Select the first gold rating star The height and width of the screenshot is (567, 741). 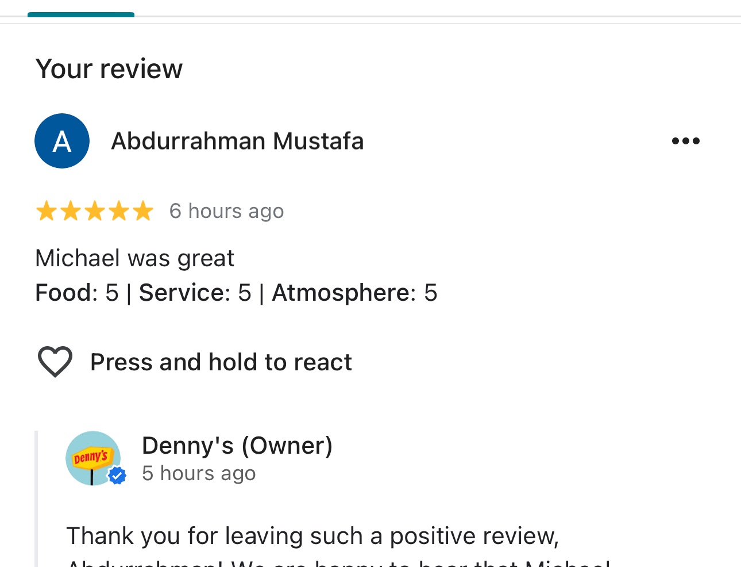coord(47,211)
